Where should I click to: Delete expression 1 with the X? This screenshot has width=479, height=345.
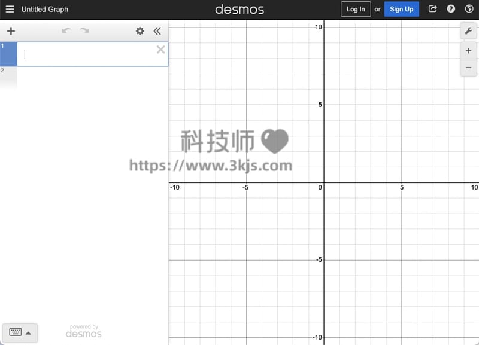click(160, 50)
